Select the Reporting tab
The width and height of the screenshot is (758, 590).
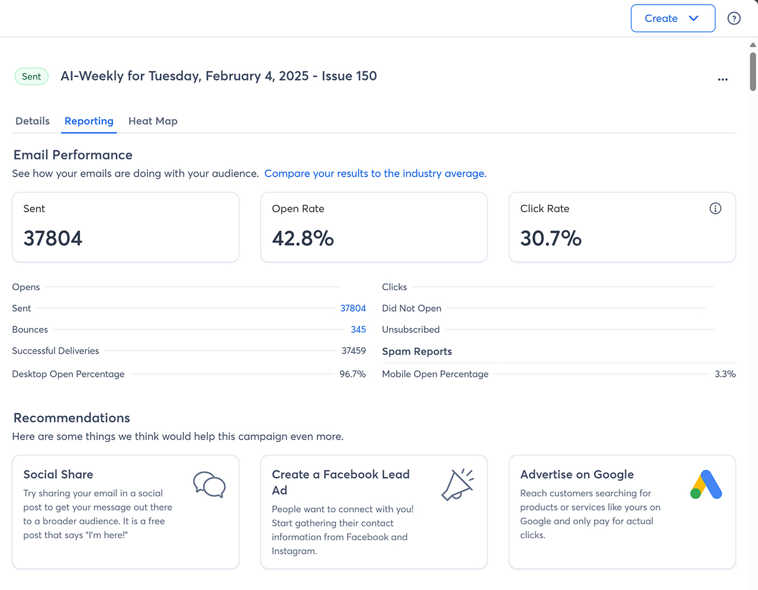coord(89,121)
